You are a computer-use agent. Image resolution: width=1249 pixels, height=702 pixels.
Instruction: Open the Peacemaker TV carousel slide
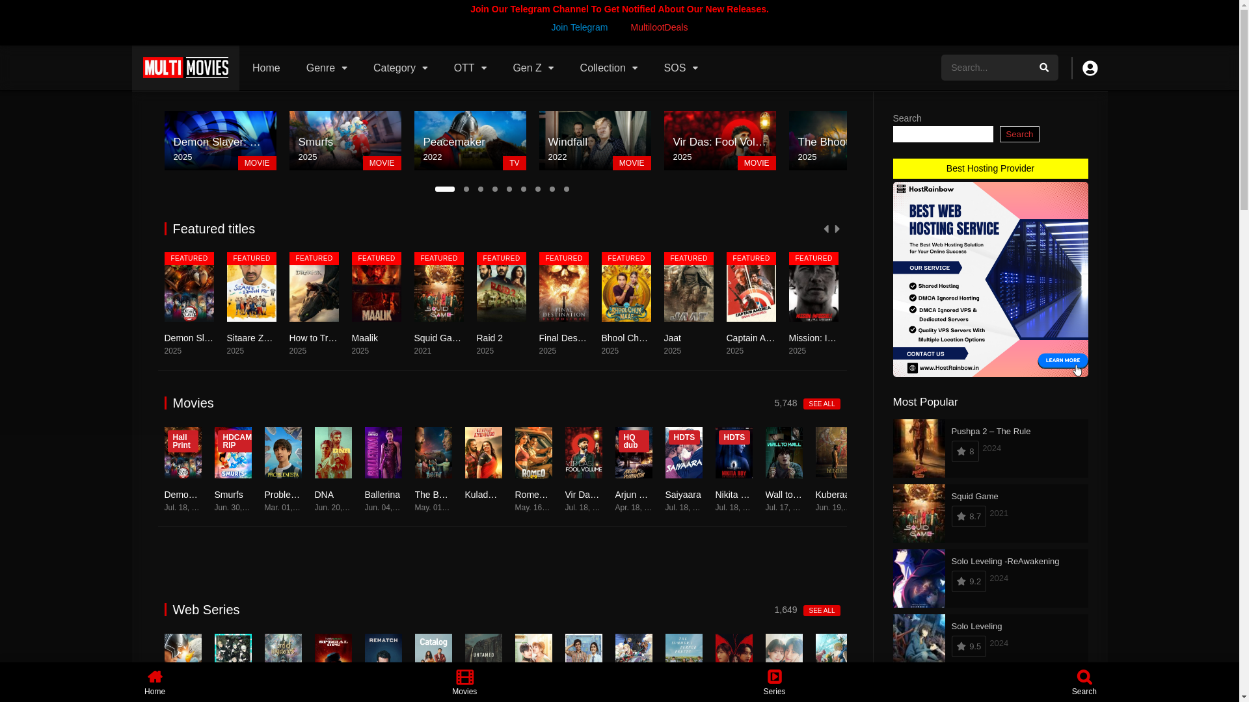click(x=470, y=140)
